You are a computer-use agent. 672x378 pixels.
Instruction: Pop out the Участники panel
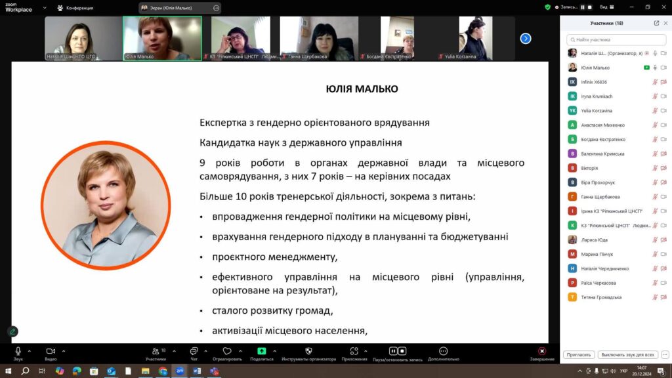[x=656, y=23]
